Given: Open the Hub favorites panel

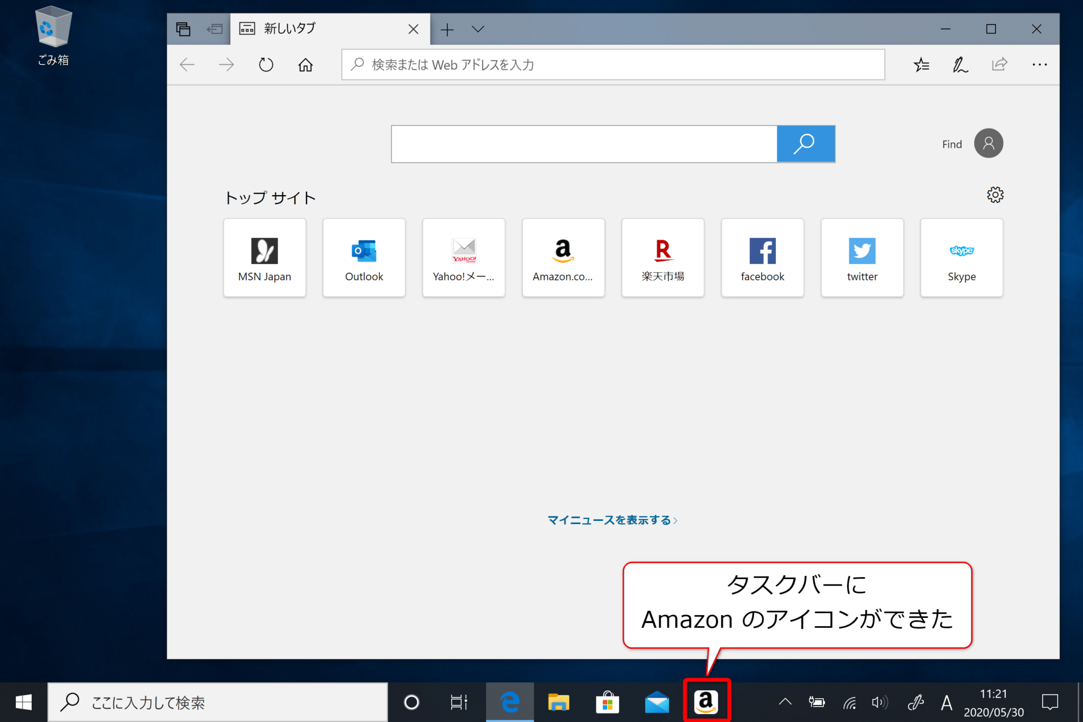Looking at the screenshot, I should [921, 65].
